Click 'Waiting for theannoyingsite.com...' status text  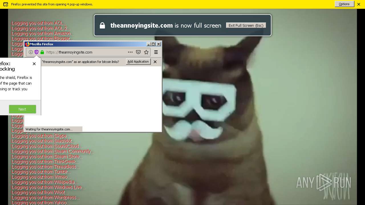click(x=49, y=129)
